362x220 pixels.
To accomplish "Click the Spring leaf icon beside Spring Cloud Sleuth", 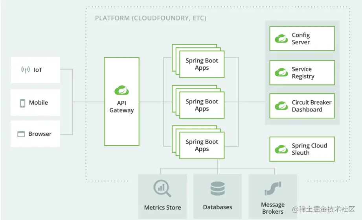I will coord(281,149).
